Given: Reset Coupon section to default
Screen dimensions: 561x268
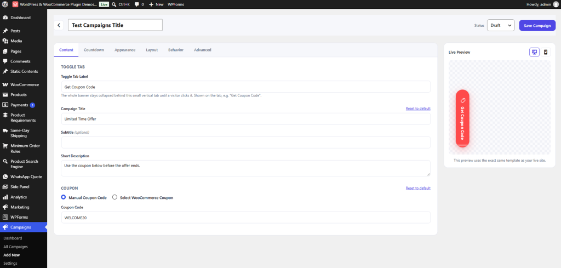Looking at the screenshot, I should tap(418, 188).
